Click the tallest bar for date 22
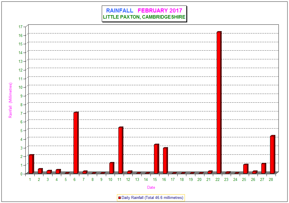 [219, 102]
